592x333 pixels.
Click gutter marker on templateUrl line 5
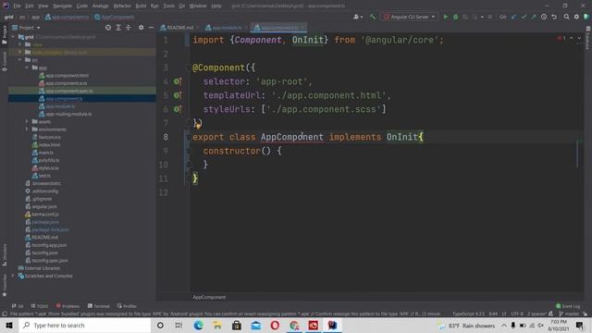click(177, 95)
